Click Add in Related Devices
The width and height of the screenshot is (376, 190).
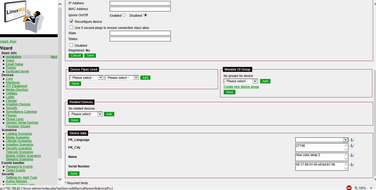pos(109,114)
